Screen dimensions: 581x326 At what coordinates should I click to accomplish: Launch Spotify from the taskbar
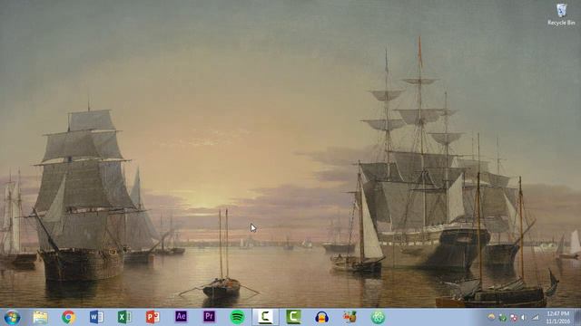(x=237, y=317)
